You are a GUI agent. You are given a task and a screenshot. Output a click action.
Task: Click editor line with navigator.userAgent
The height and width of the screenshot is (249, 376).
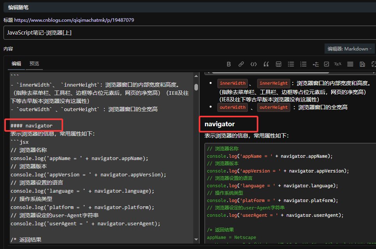pyautogui.click(x=85, y=223)
